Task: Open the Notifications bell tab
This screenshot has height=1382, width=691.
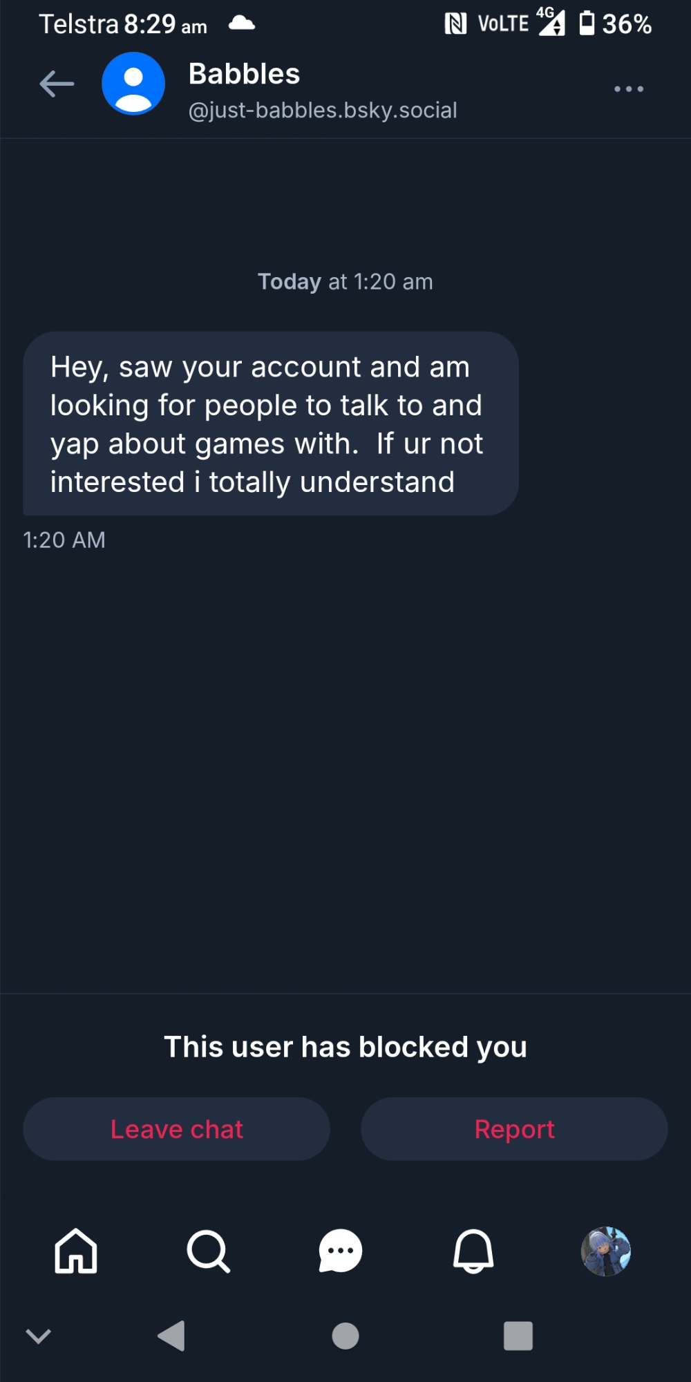Action: tap(473, 1251)
